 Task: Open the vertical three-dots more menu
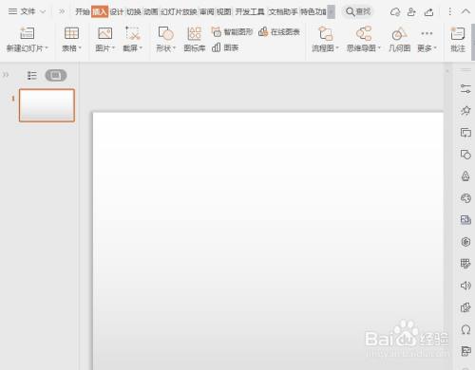click(x=450, y=12)
